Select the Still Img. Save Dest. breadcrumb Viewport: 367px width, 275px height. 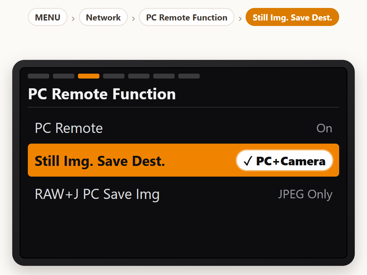pos(292,17)
